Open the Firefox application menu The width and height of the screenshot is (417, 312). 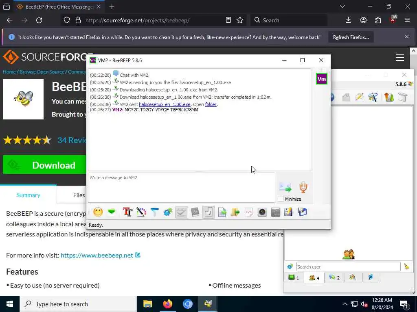coord(407,20)
